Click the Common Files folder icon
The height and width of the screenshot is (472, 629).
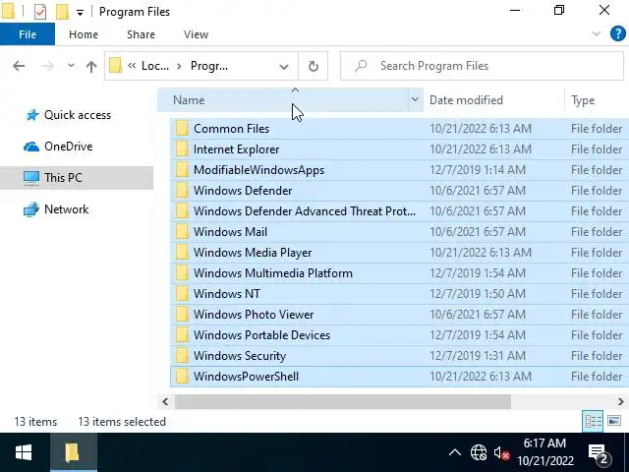[x=182, y=129]
